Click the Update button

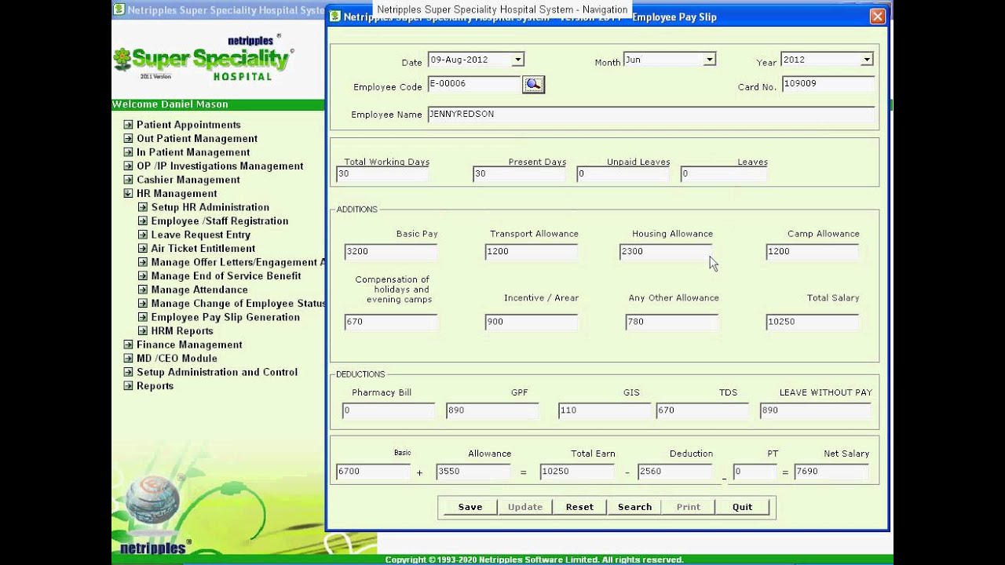525,507
